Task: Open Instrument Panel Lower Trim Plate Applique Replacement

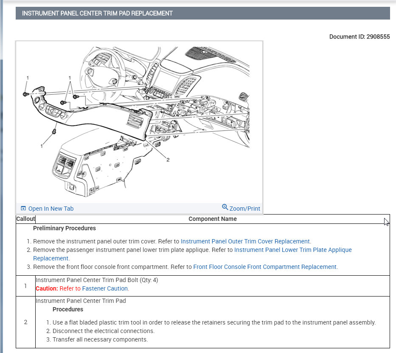Action: point(293,250)
